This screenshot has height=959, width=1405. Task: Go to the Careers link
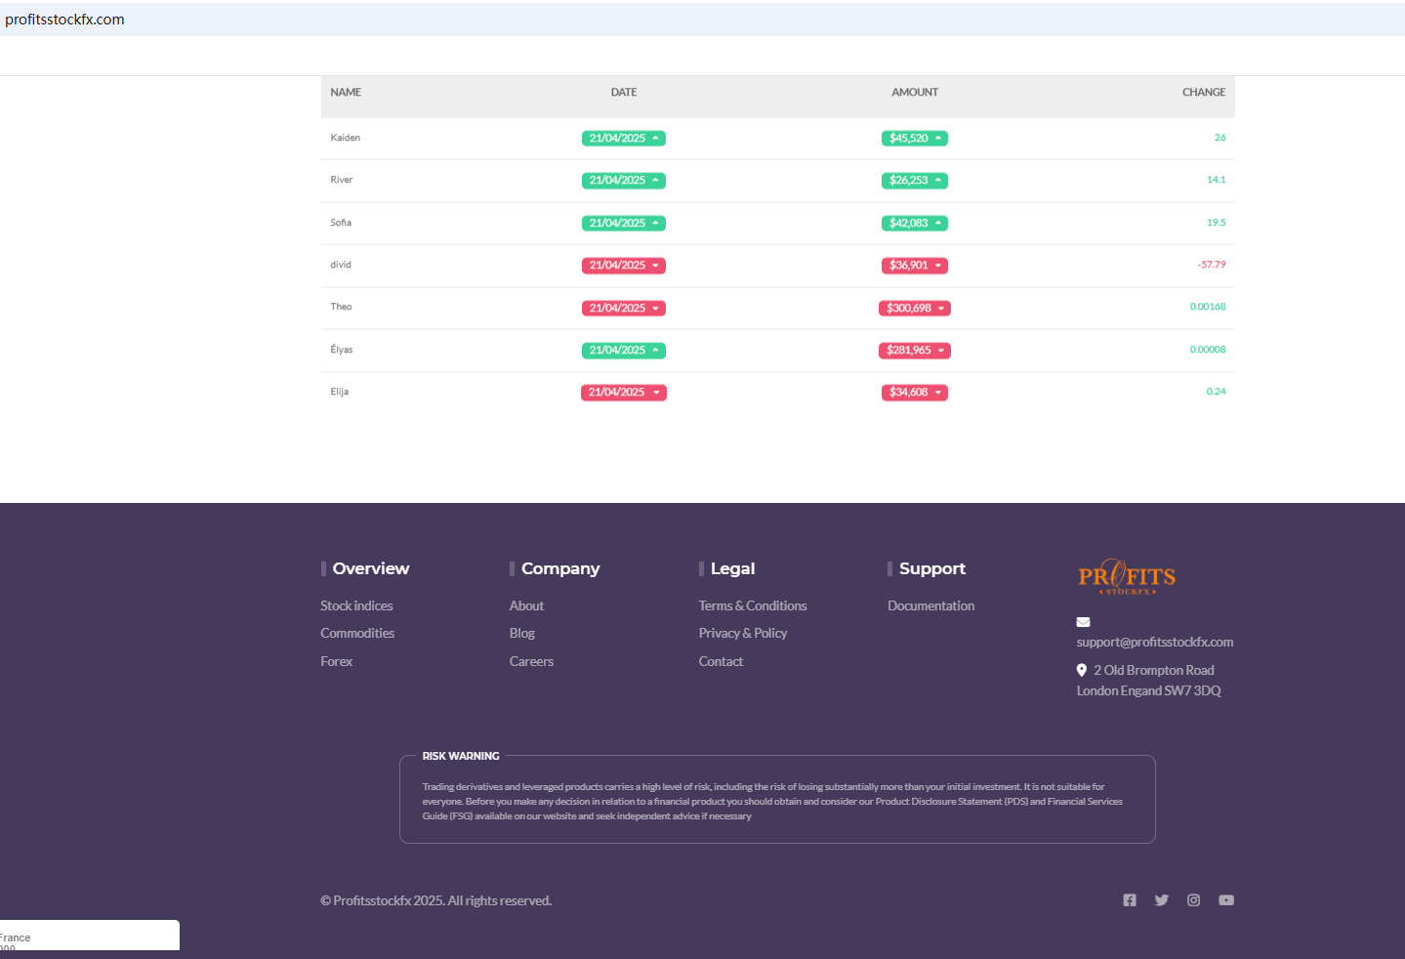point(531,662)
